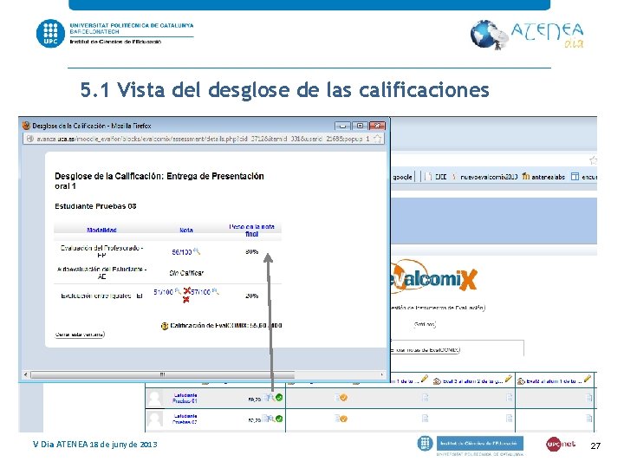Screen dimensions: 624x468
Task: Click the 'Eval 2 al alum 2' column link
Action: (x=473, y=380)
